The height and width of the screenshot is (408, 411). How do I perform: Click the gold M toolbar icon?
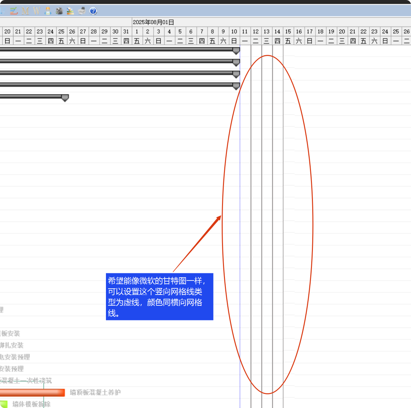click(x=25, y=11)
